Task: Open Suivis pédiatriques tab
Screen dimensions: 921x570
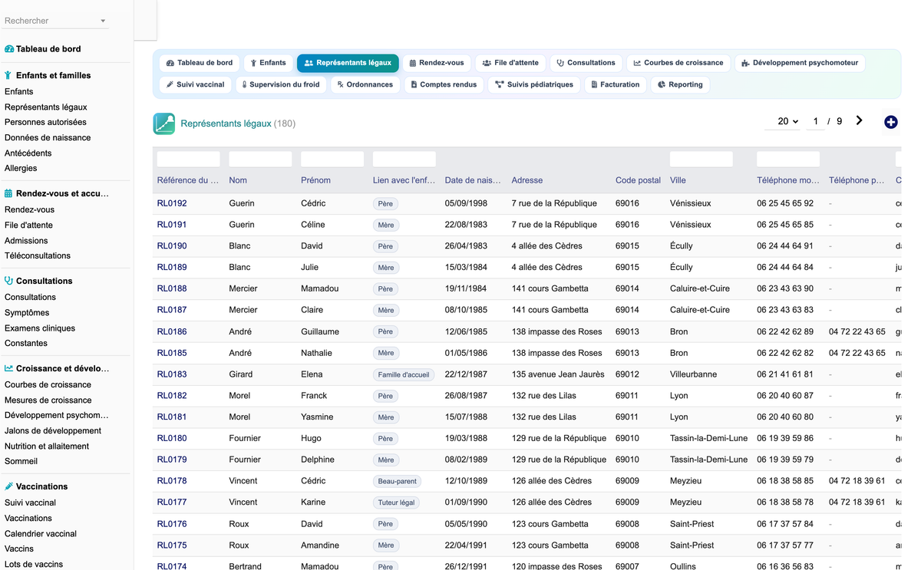Action: (533, 84)
